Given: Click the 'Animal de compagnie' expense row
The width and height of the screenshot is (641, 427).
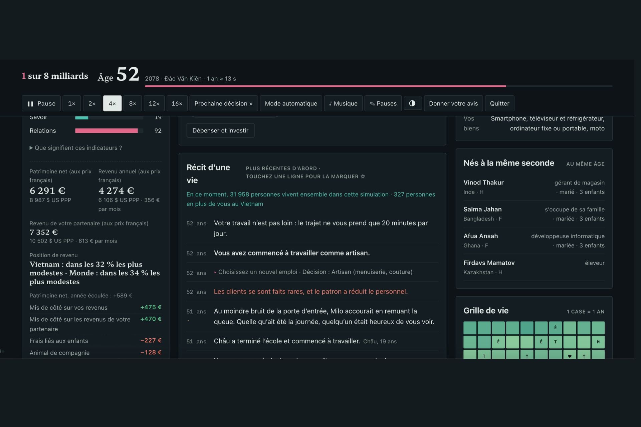Looking at the screenshot, I should click(95, 353).
